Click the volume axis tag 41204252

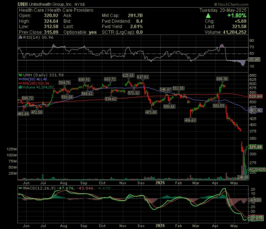(x=257, y=169)
